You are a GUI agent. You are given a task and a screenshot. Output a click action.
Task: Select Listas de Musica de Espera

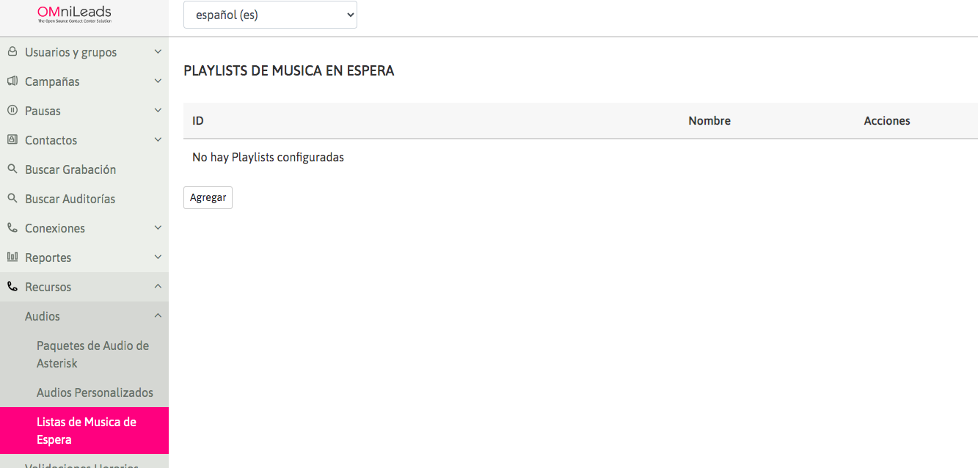pyautogui.click(x=87, y=431)
